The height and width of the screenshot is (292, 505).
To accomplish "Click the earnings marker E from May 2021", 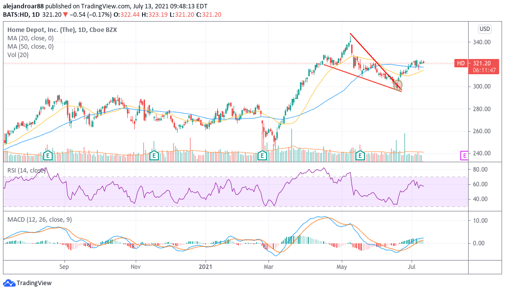I will point(360,156).
